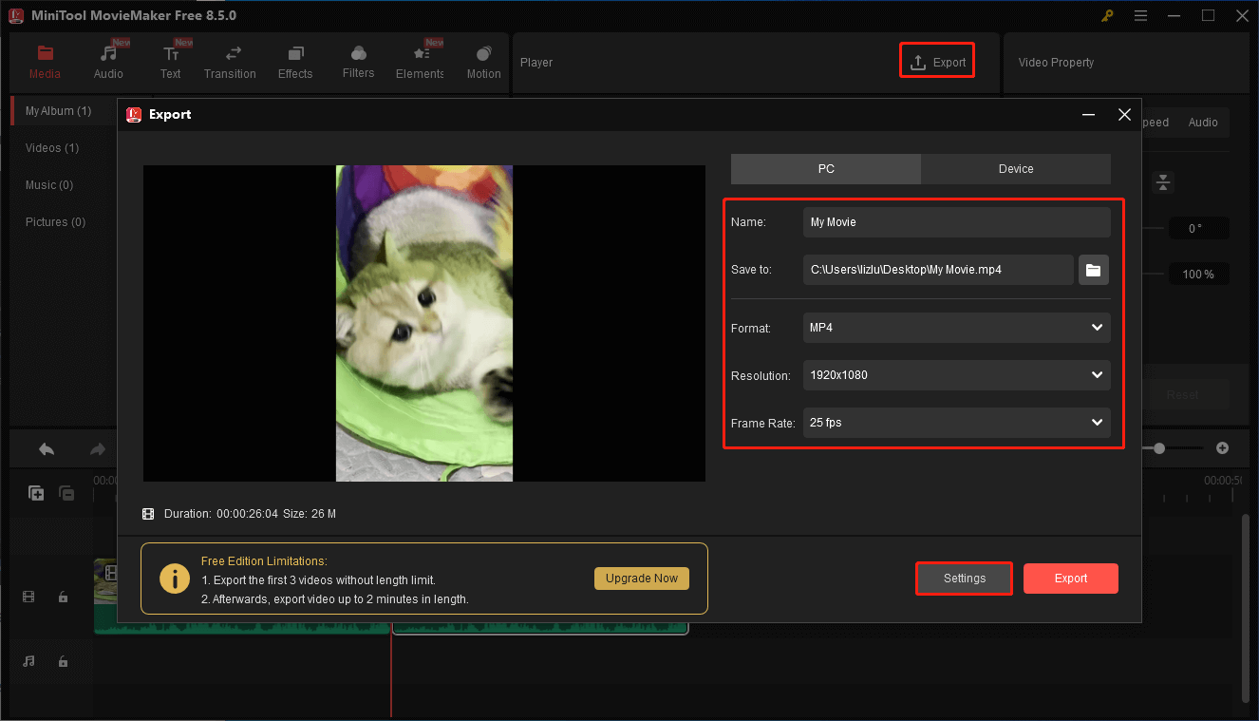Viewport: 1259px width, 721px height.
Task: Expand the Resolution dropdown
Action: (955, 375)
